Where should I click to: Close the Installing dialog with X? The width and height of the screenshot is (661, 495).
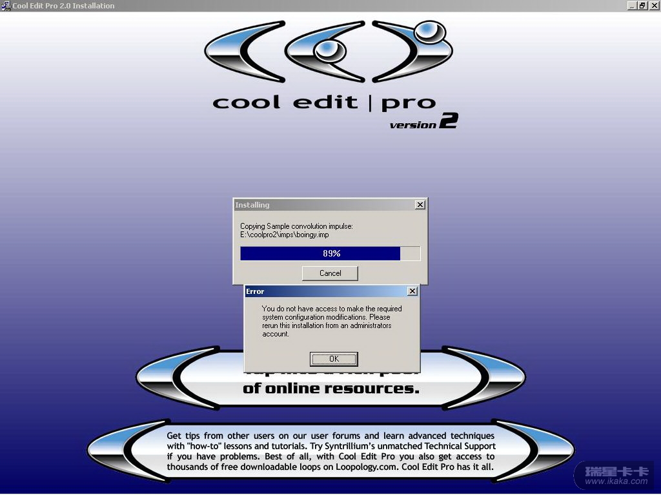point(420,204)
